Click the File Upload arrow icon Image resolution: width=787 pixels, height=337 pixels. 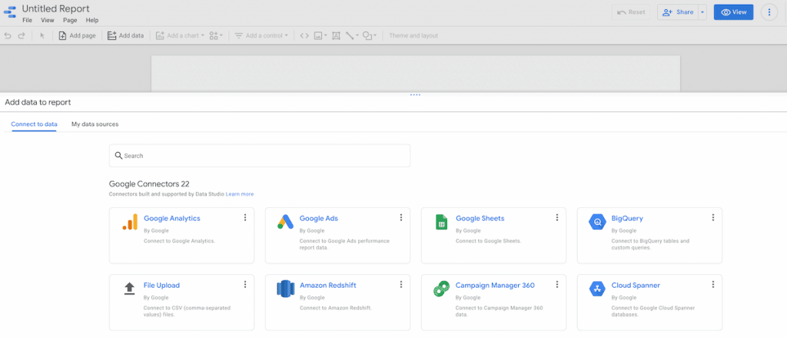tap(129, 289)
